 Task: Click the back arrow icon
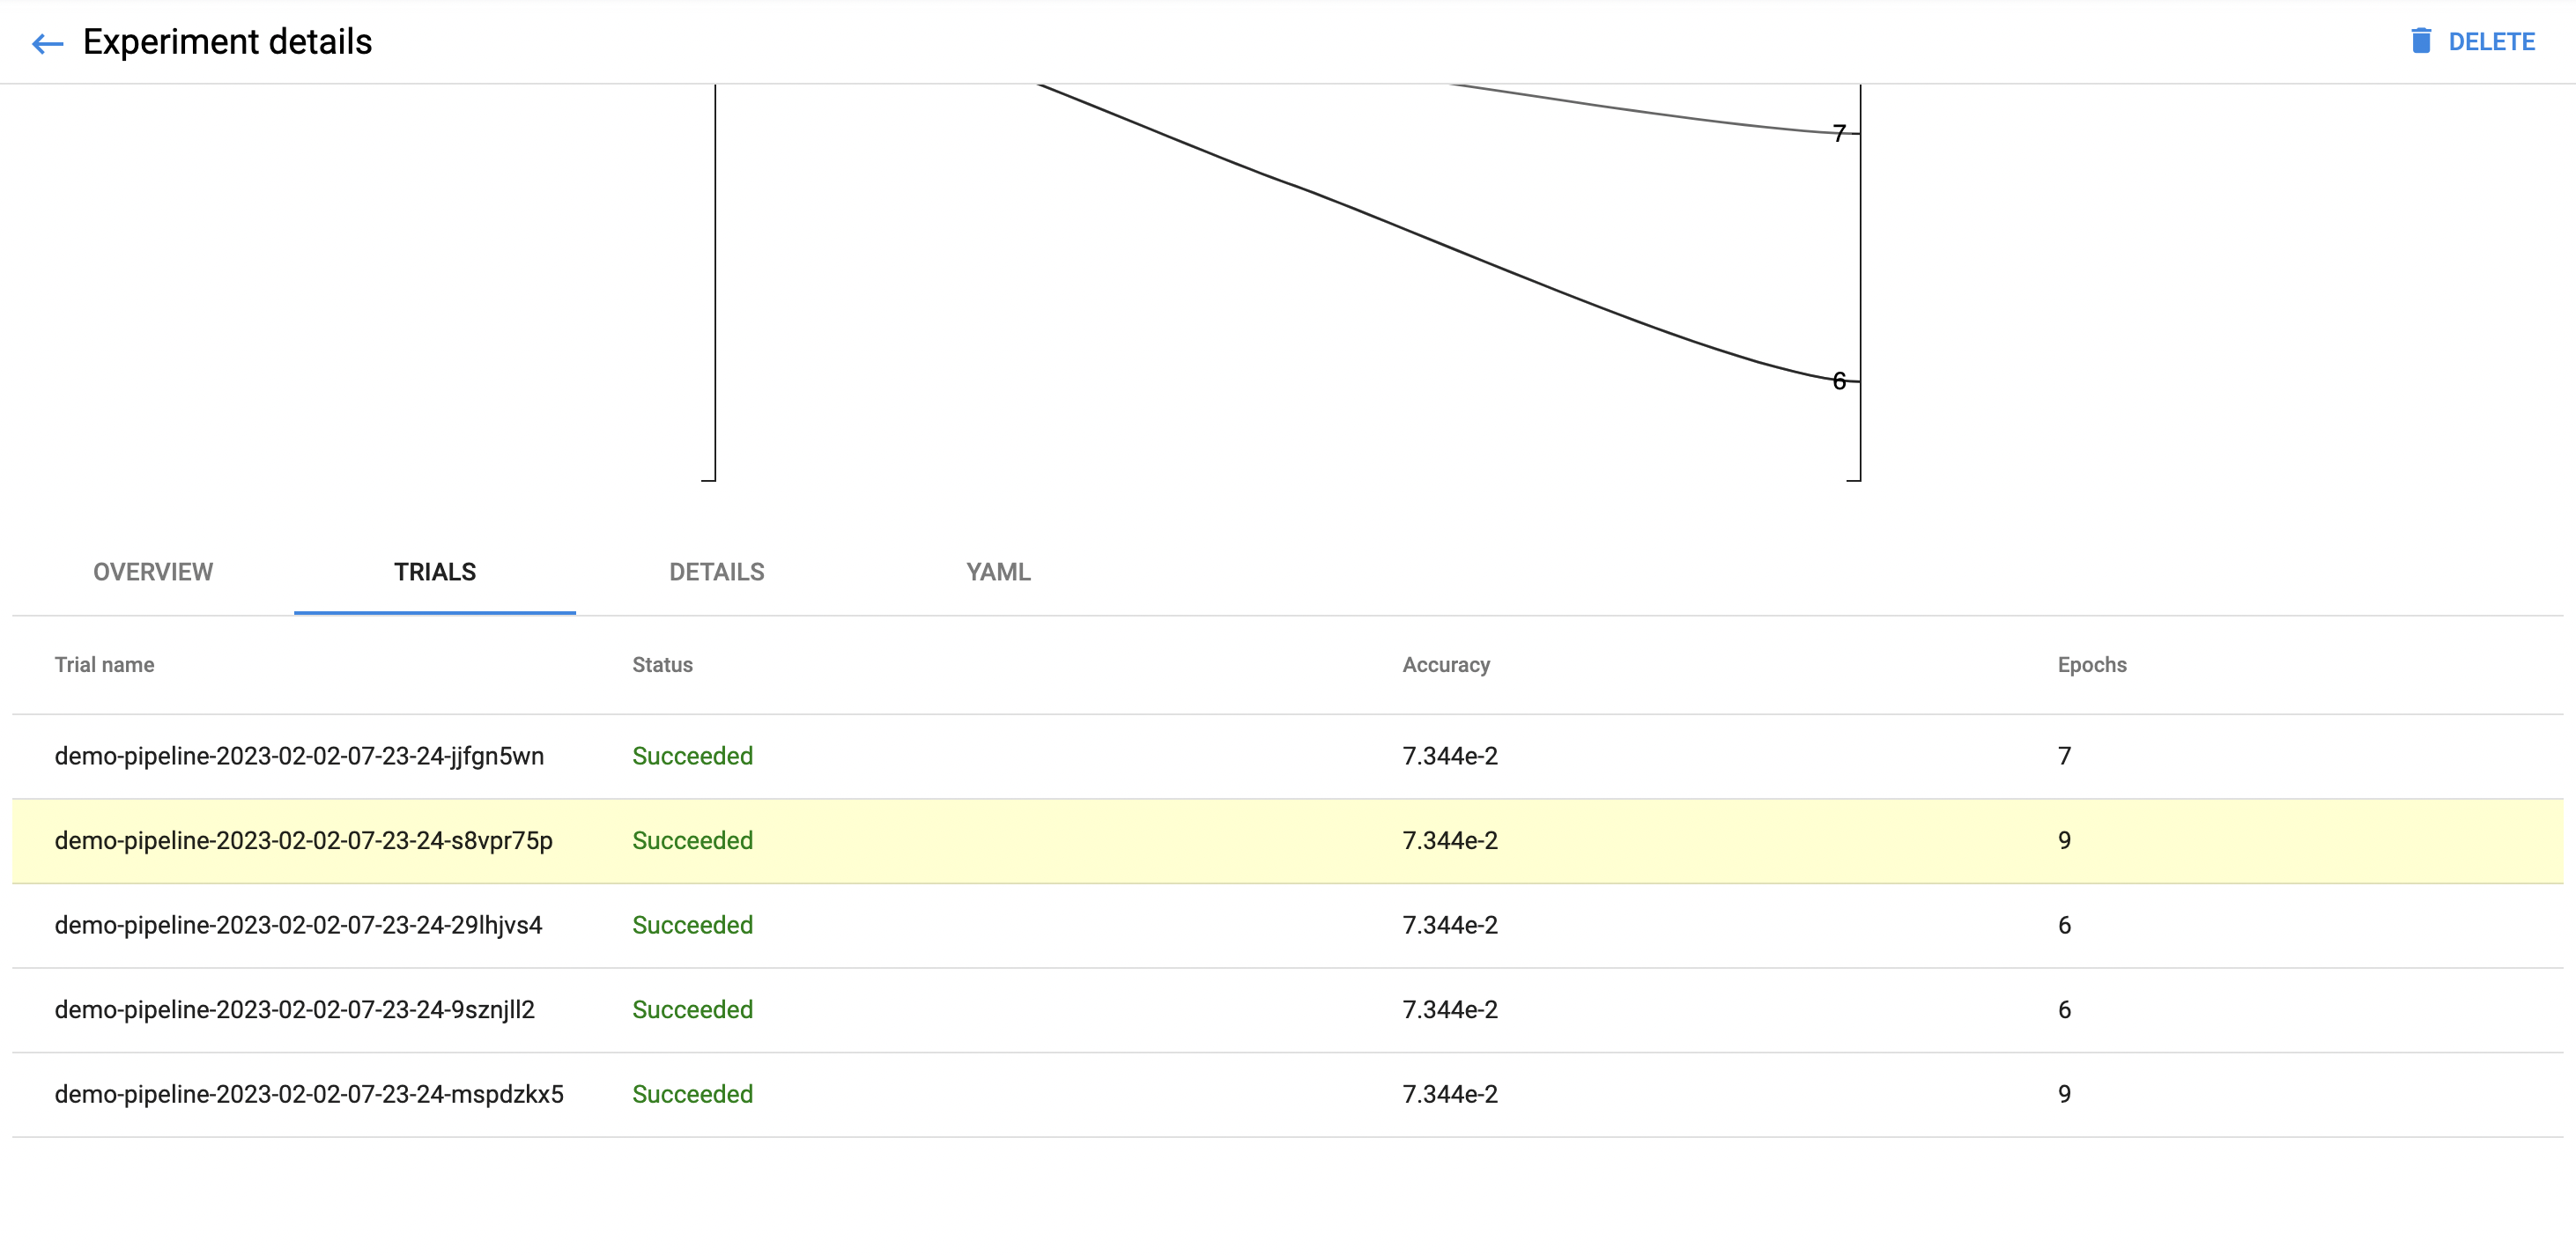tap(47, 43)
